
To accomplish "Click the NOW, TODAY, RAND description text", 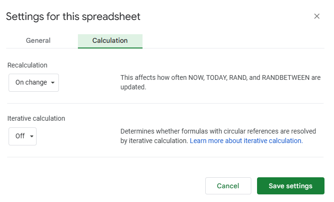I will pos(220,82).
